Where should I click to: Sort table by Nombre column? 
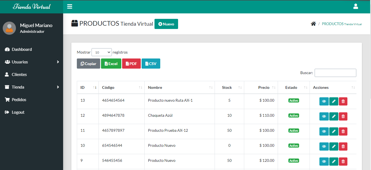(x=179, y=87)
